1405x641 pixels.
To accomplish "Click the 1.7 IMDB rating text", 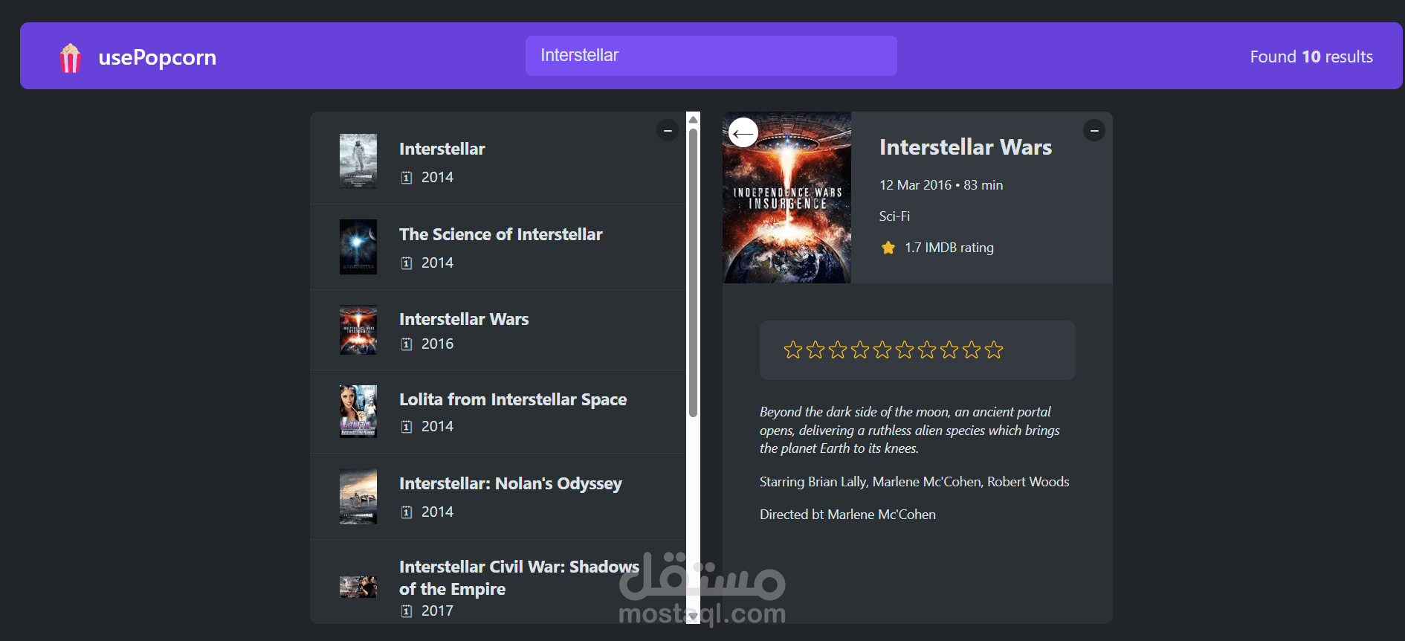I will click(949, 248).
